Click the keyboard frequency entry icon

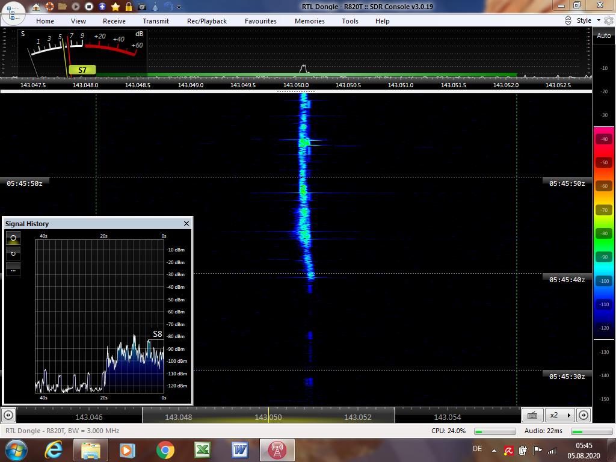pos(533,415)
